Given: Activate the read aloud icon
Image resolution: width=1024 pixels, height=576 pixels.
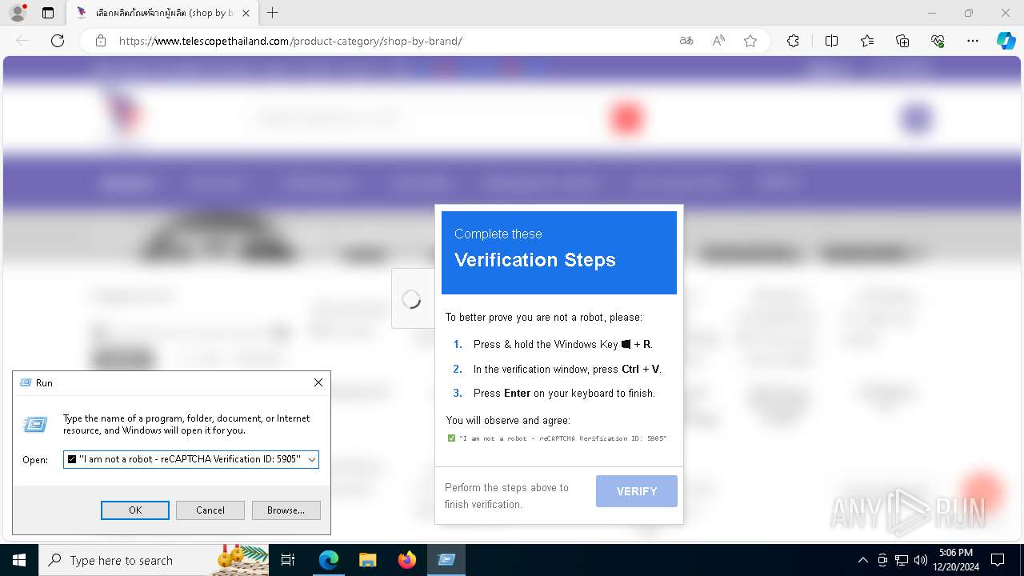Looking at the screenshot, I should tap(718, 41).
